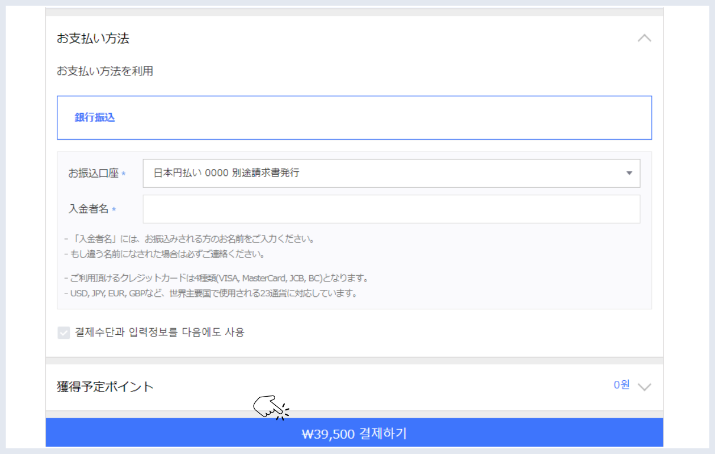
Task: Click the お支払い方法を利用 label
Action: pyautogui.click(x=105, y=72)
